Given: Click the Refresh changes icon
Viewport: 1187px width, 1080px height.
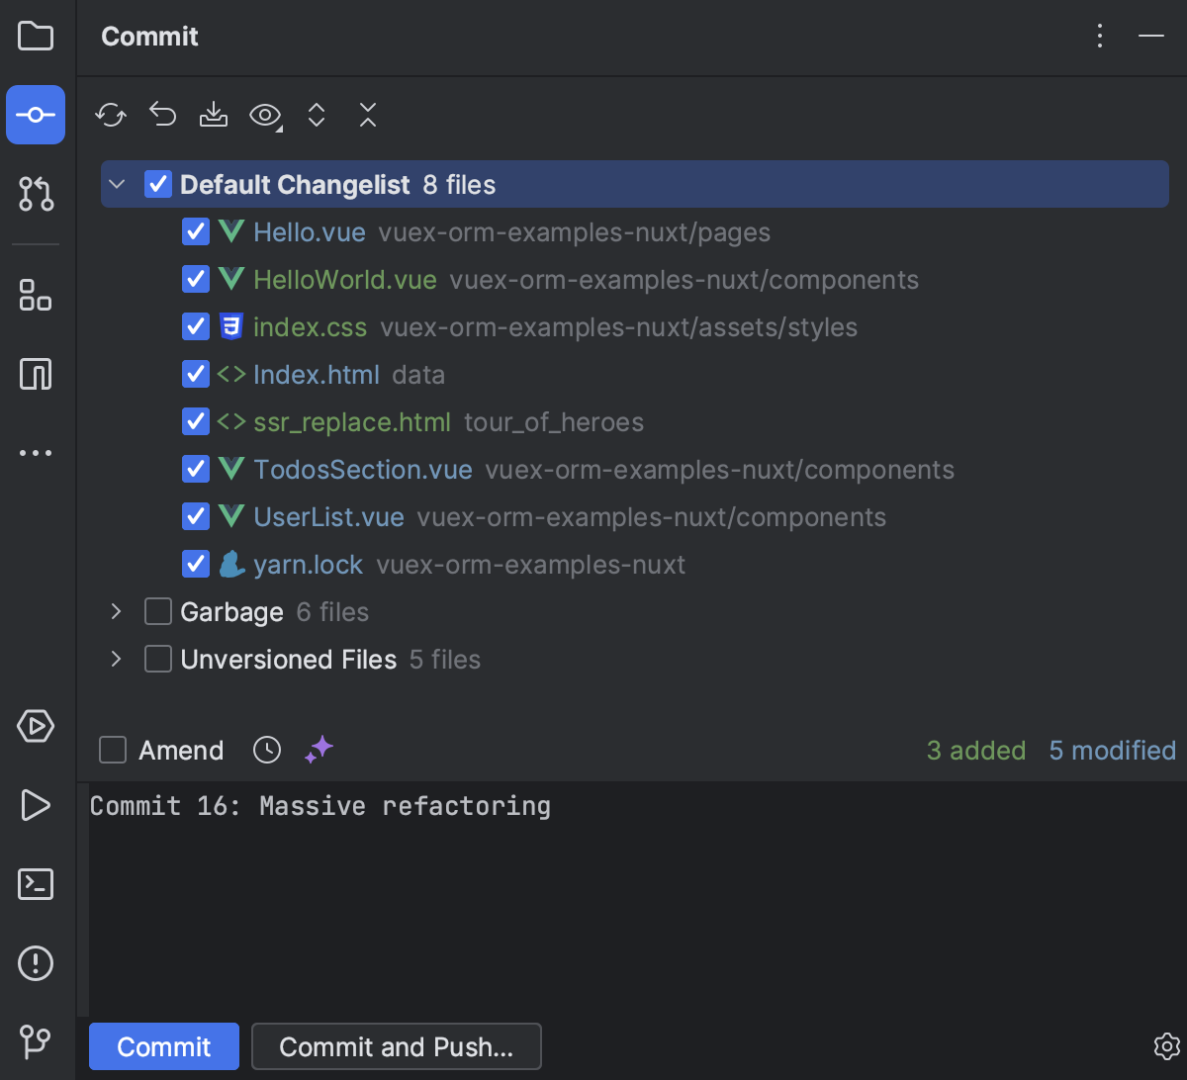Looking at the screenshot, I should 111,116.
